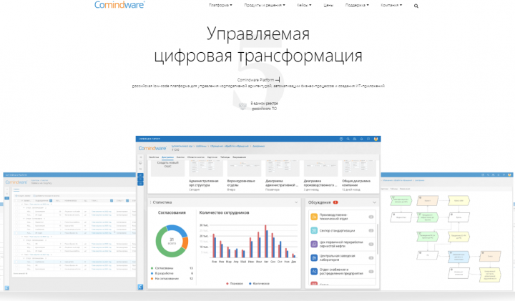Screen dimensions: 515x301
Task: Click the Russian software registry emblem
Action: (242, 106)
